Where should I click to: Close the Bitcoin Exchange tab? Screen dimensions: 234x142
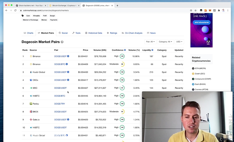click(x=79, y=5)
